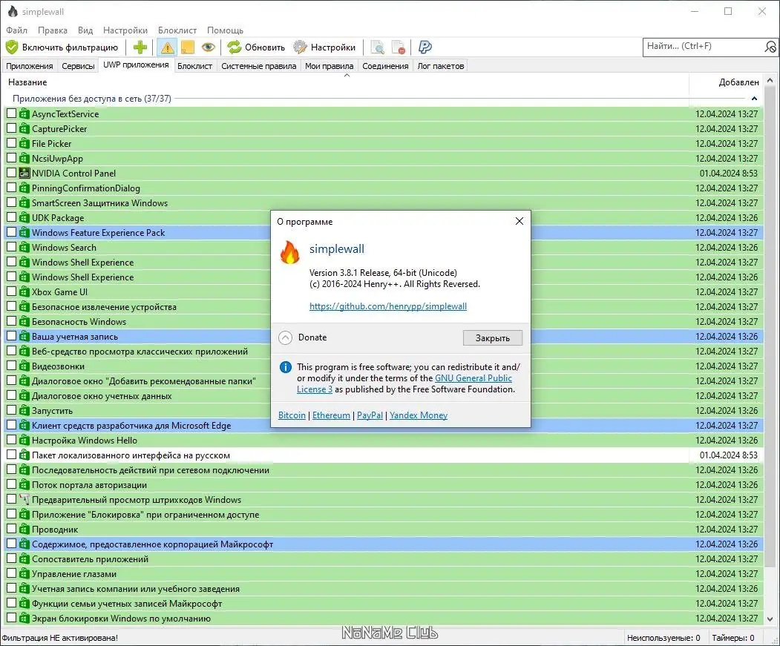Switch to the Лог пакетов tab
The image size is (780, 646).
tap(441, 66)
